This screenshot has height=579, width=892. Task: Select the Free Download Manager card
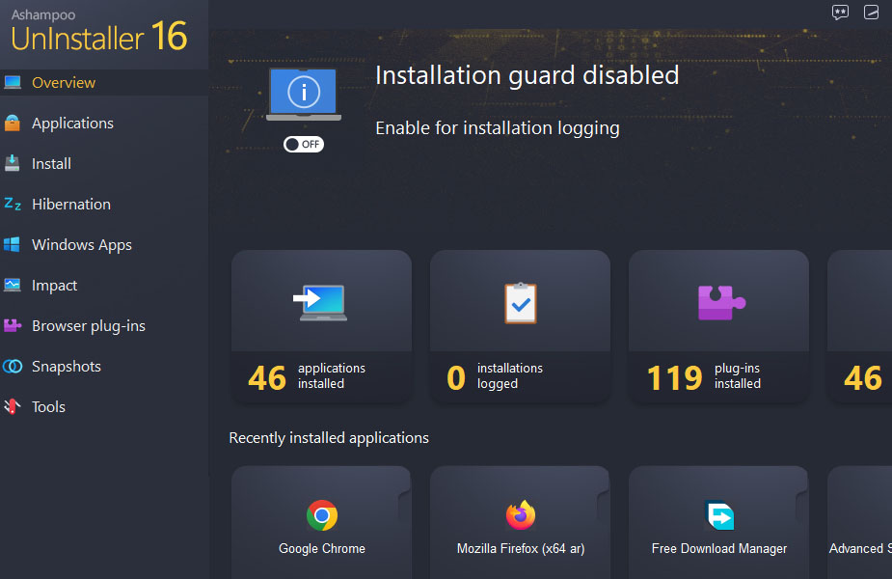coord(718,523)
